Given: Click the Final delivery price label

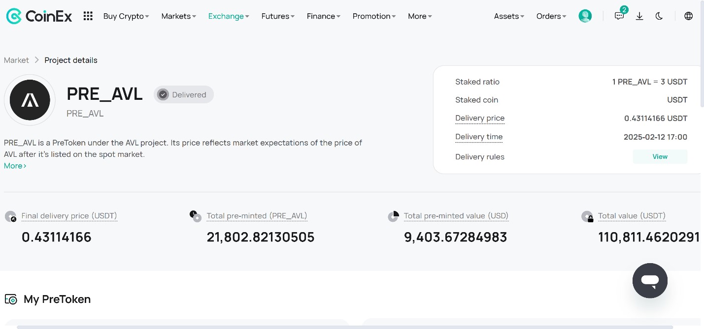Looking at the screenshot, I should point(69,216).
